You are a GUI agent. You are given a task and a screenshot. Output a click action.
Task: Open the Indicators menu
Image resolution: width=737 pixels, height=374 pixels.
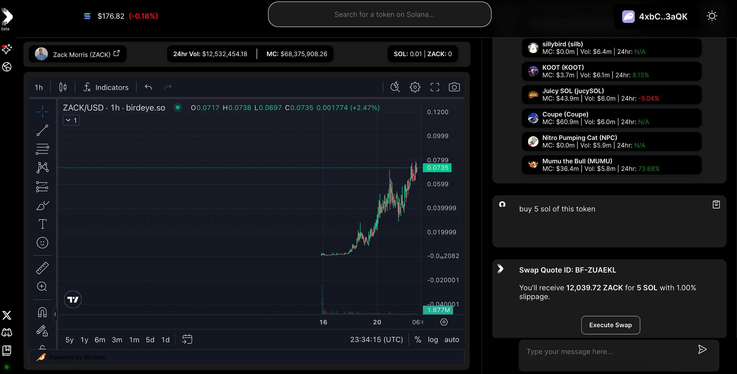(x=106, y=87)
